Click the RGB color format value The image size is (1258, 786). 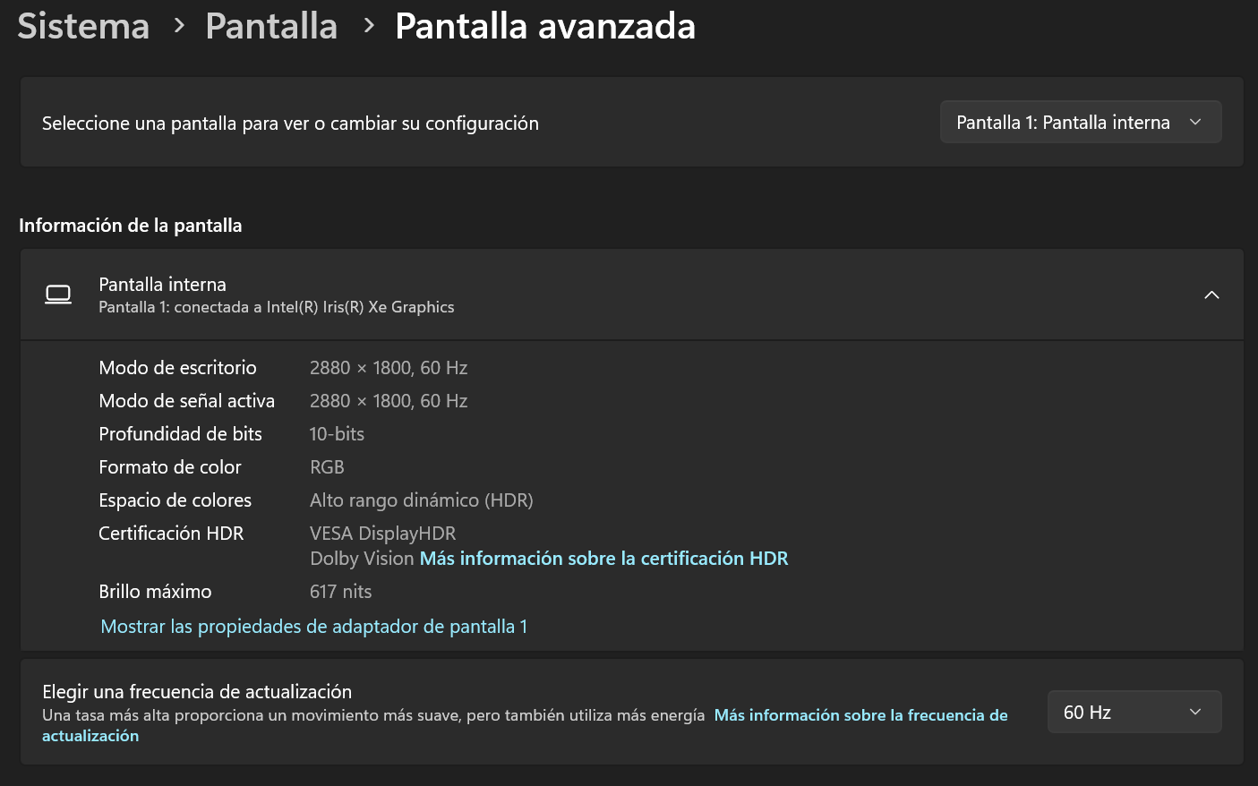(x=327, y=467)
